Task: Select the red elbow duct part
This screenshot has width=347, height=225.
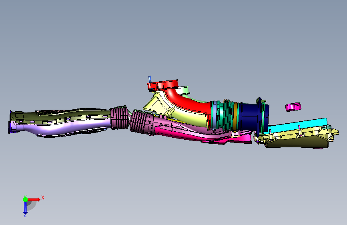Action: pyautogui.click(x=188, y=101)
